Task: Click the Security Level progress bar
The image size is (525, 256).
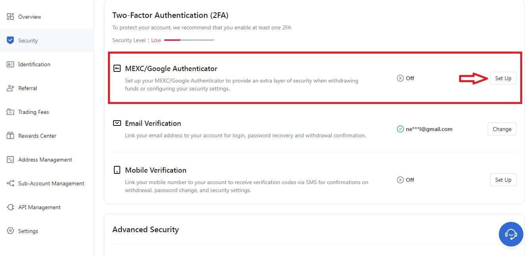Action: pyautogui.click(x=189, y=40)
